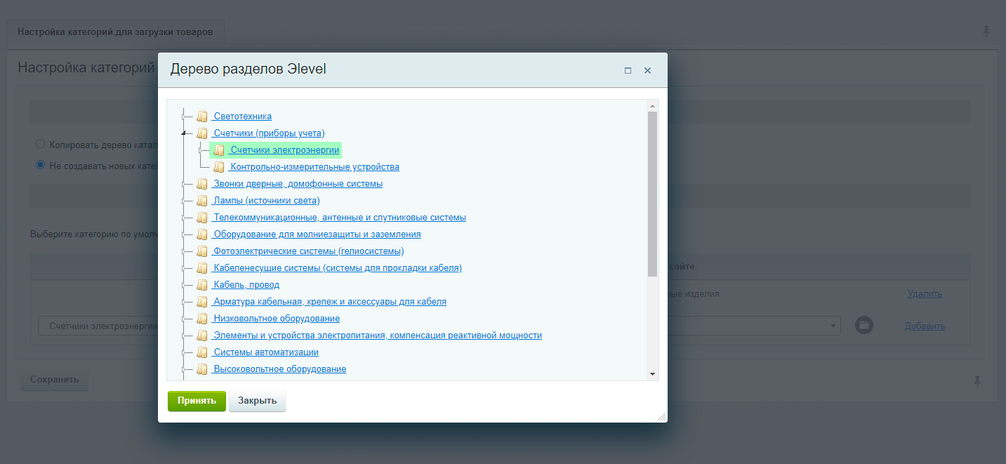1006x464 pixels.
Task: Click the tree scrollbar up arrow
Action: 652,106
